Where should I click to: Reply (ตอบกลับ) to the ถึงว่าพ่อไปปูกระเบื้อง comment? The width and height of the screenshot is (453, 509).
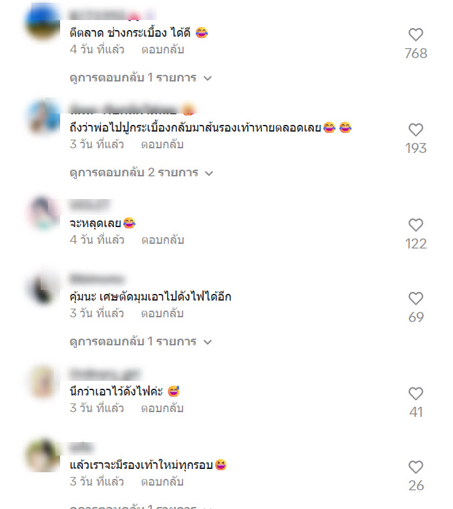[x=162, y=144]
